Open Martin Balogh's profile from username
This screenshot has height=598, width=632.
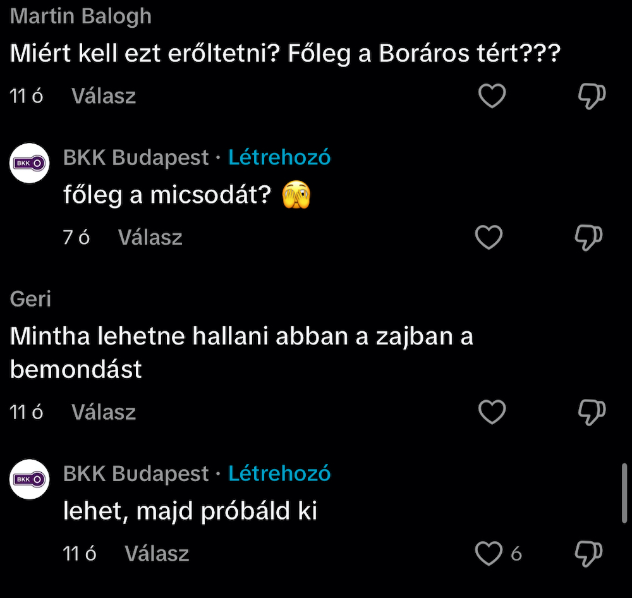click(81, 16)
